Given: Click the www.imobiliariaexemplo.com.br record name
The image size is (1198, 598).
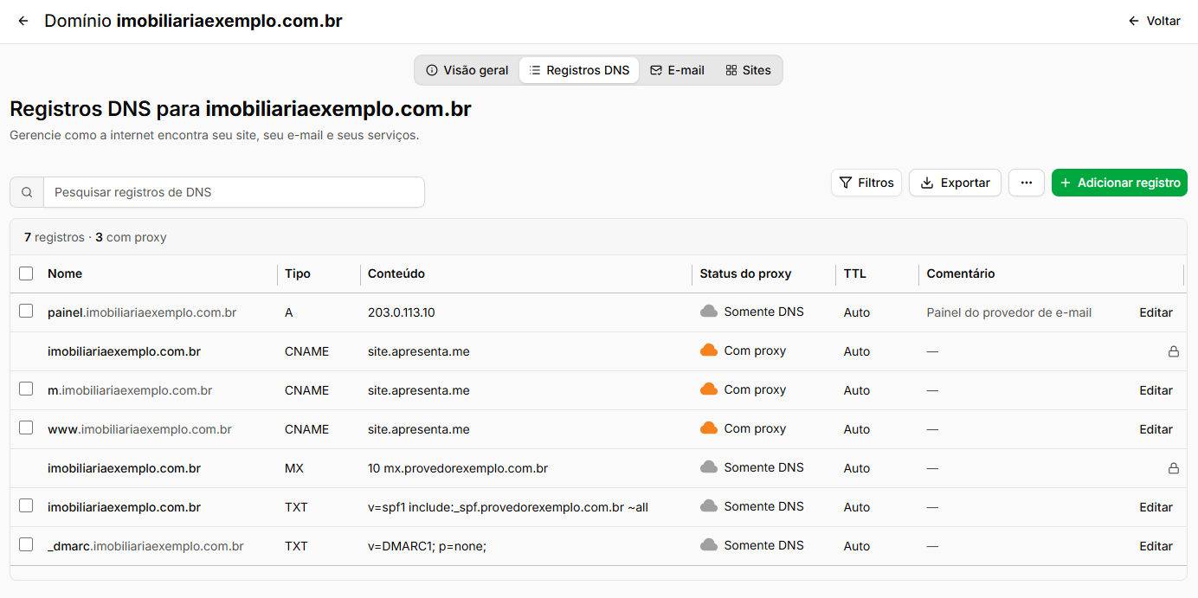Looking at the screenshot, I should [x=139, y=429].
